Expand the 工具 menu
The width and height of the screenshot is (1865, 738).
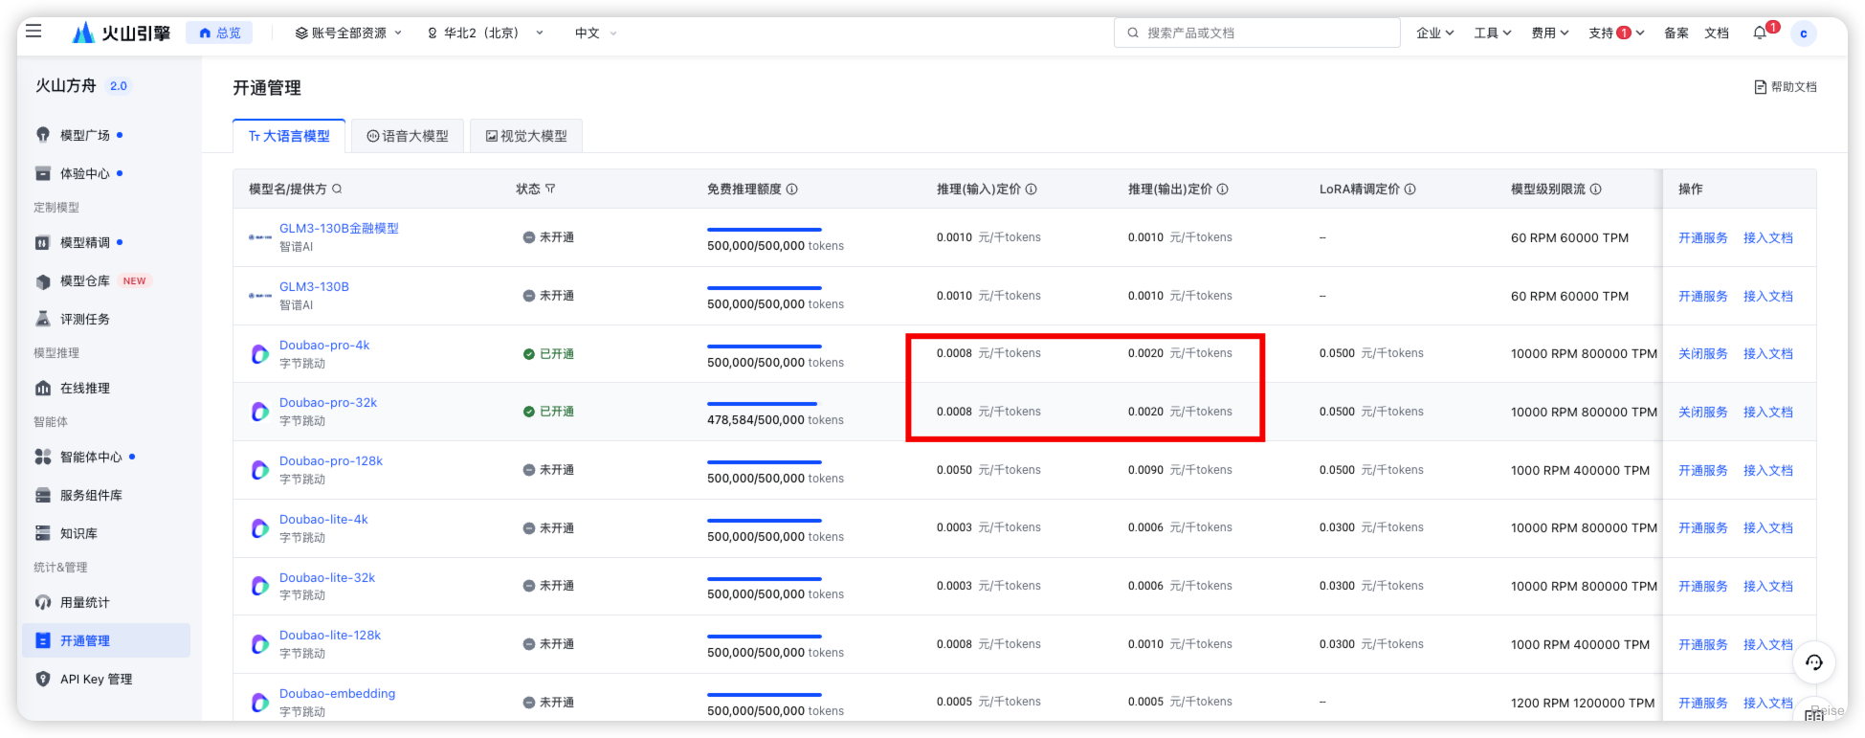[1492, 33]
